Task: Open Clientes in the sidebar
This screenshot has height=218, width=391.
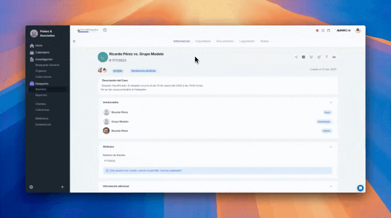Action: pos(40,104)
